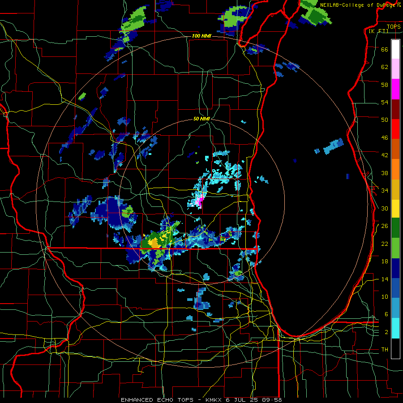
Task: Click the 42 value on the legend
Action: 385,155
